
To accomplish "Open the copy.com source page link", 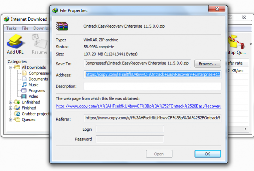I will [x=139, y=106].
